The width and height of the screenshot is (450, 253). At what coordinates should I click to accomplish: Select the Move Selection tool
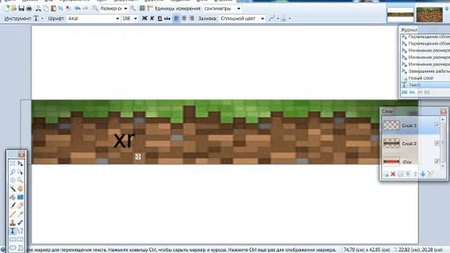[20, 171]
